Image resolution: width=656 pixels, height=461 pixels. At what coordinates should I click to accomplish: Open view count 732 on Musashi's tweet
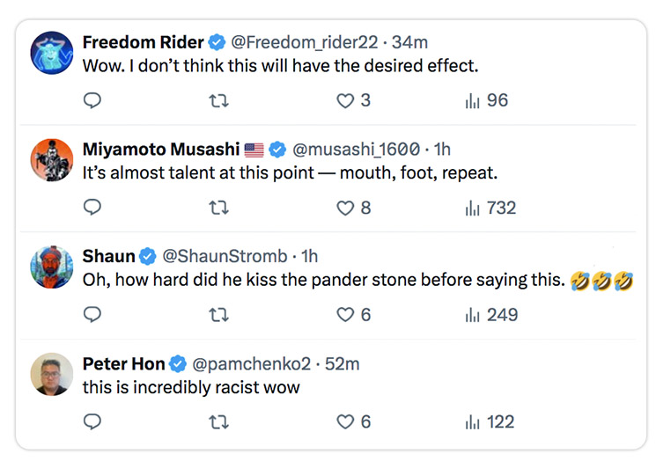click(490, 209)
